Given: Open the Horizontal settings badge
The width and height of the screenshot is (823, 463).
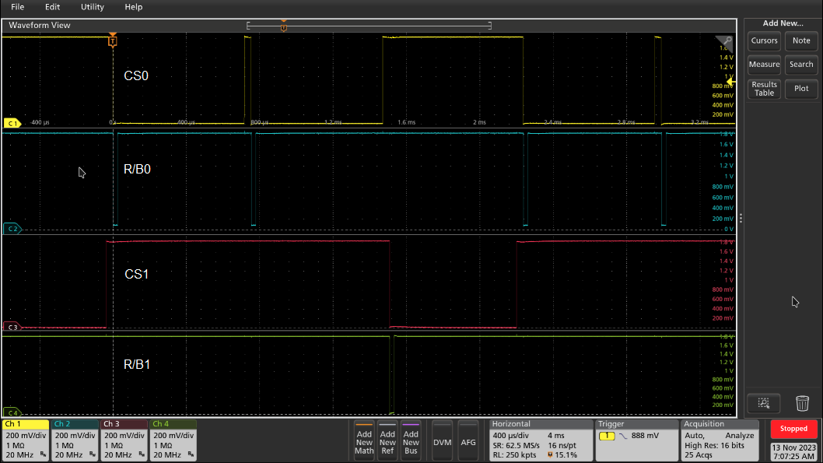Looking at the screenshot, I should (x=539, y=440).
